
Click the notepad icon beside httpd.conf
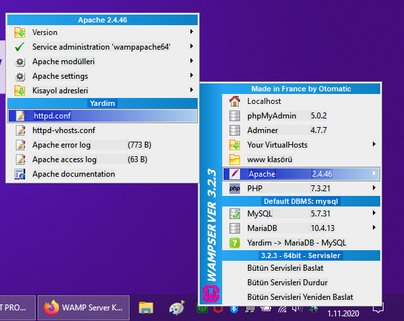(20, 116)
